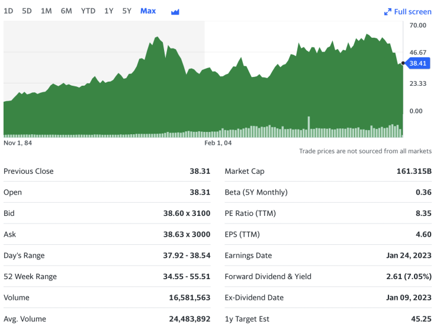Switch chart to 1Y view
Image resolution: width=440 pixels, height=330 pixels.
pyautogui.click(x=108, y=11)
